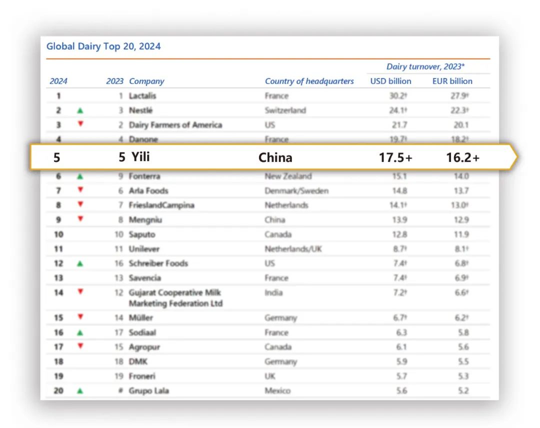
Task: Select the Company column header
Action: click(x=146, y=81)
